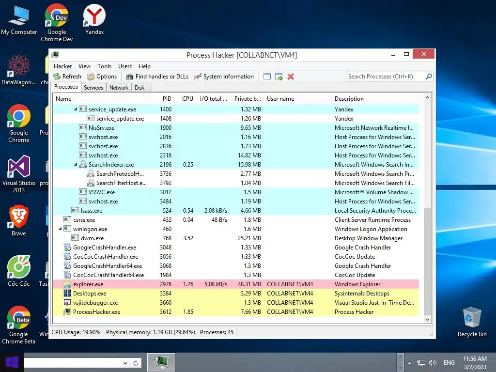Click the Cốc Cốc desktop icon
The height and width of the screenshot is (372, 496).
click(x=19, y=271)
